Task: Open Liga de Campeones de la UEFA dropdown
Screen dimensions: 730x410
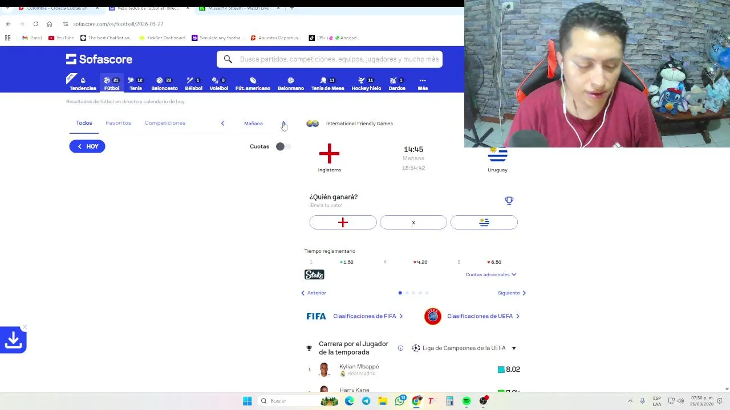Action: pos(464,348)
